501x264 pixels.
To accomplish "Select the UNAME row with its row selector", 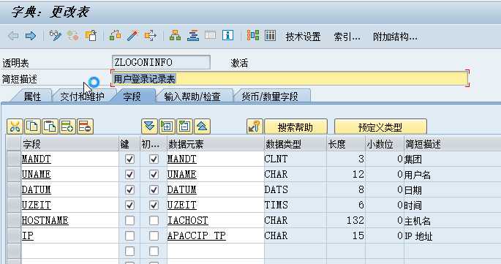I will click(13, 174).
